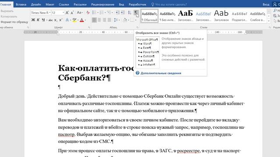This screenshot has width=280, height=157.
Task: Expand the styles gallery More arrow
Action: tap(269, 21)
